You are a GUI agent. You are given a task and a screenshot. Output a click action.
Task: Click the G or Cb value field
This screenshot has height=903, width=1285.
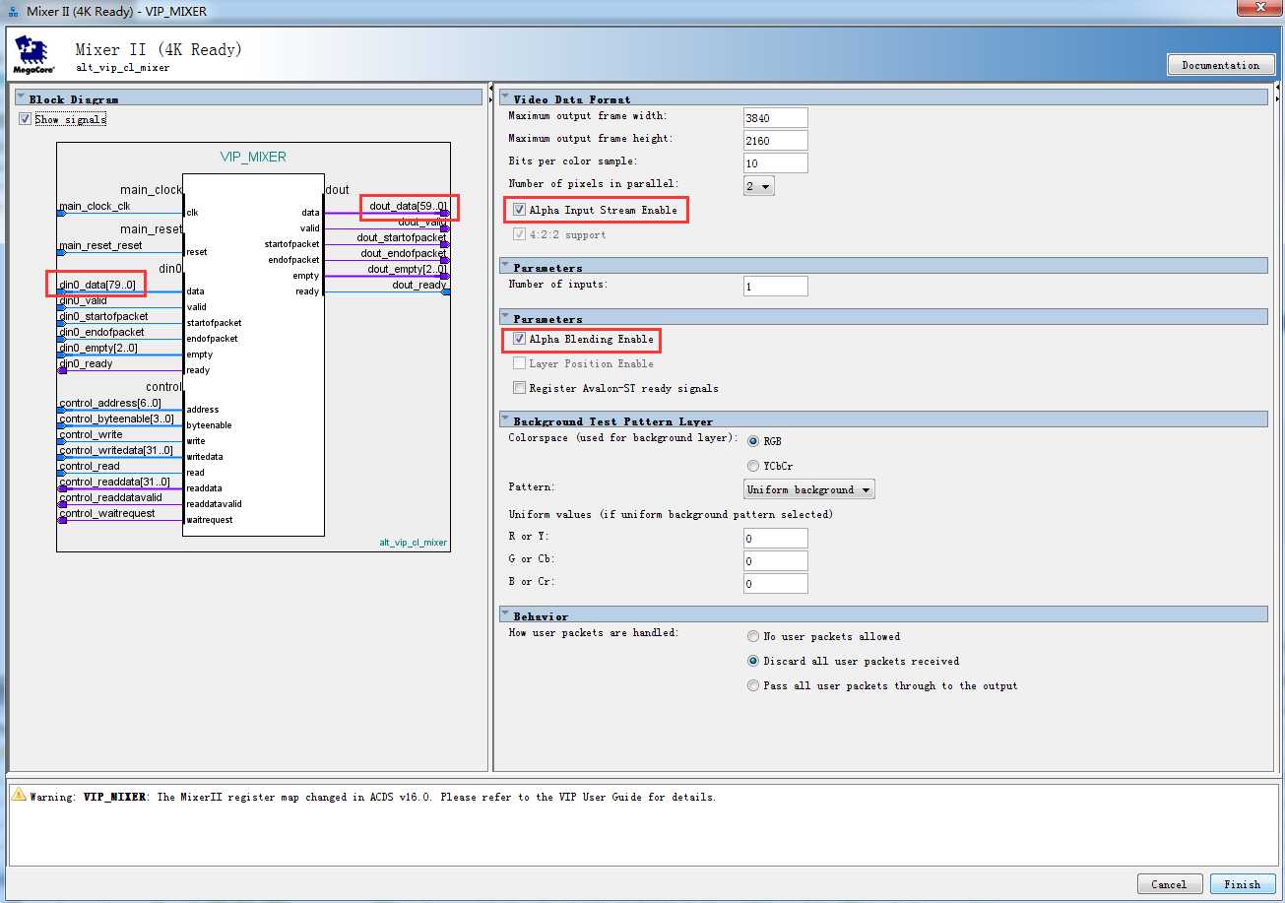(x=775, y=560)
